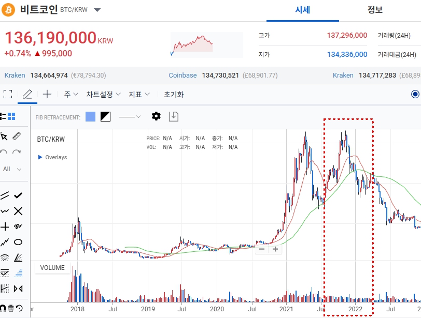Toggle the magnet snap tool
421x318 pixels.
click(x=3, y=308)
